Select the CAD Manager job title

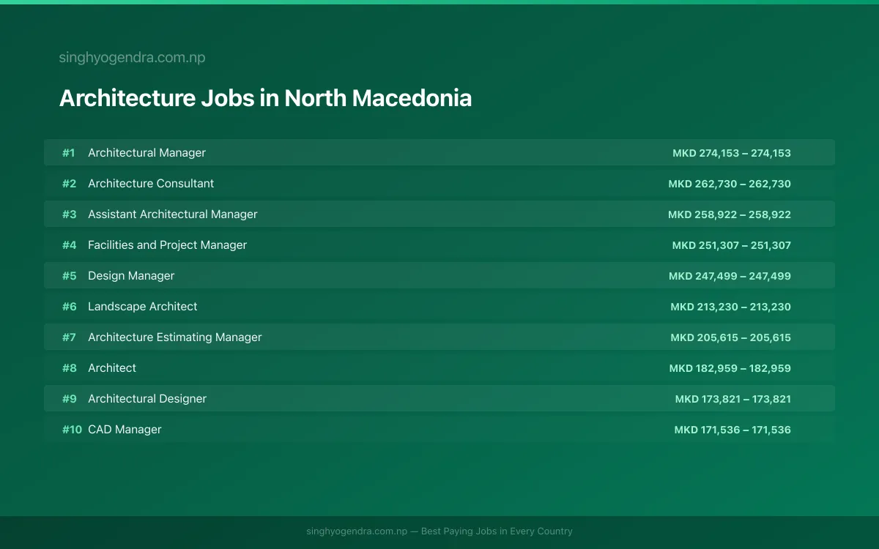pos(125,430)
